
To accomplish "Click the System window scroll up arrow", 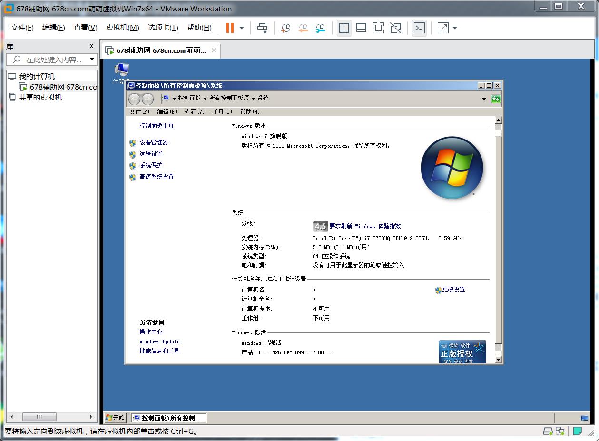I will 499,120.
